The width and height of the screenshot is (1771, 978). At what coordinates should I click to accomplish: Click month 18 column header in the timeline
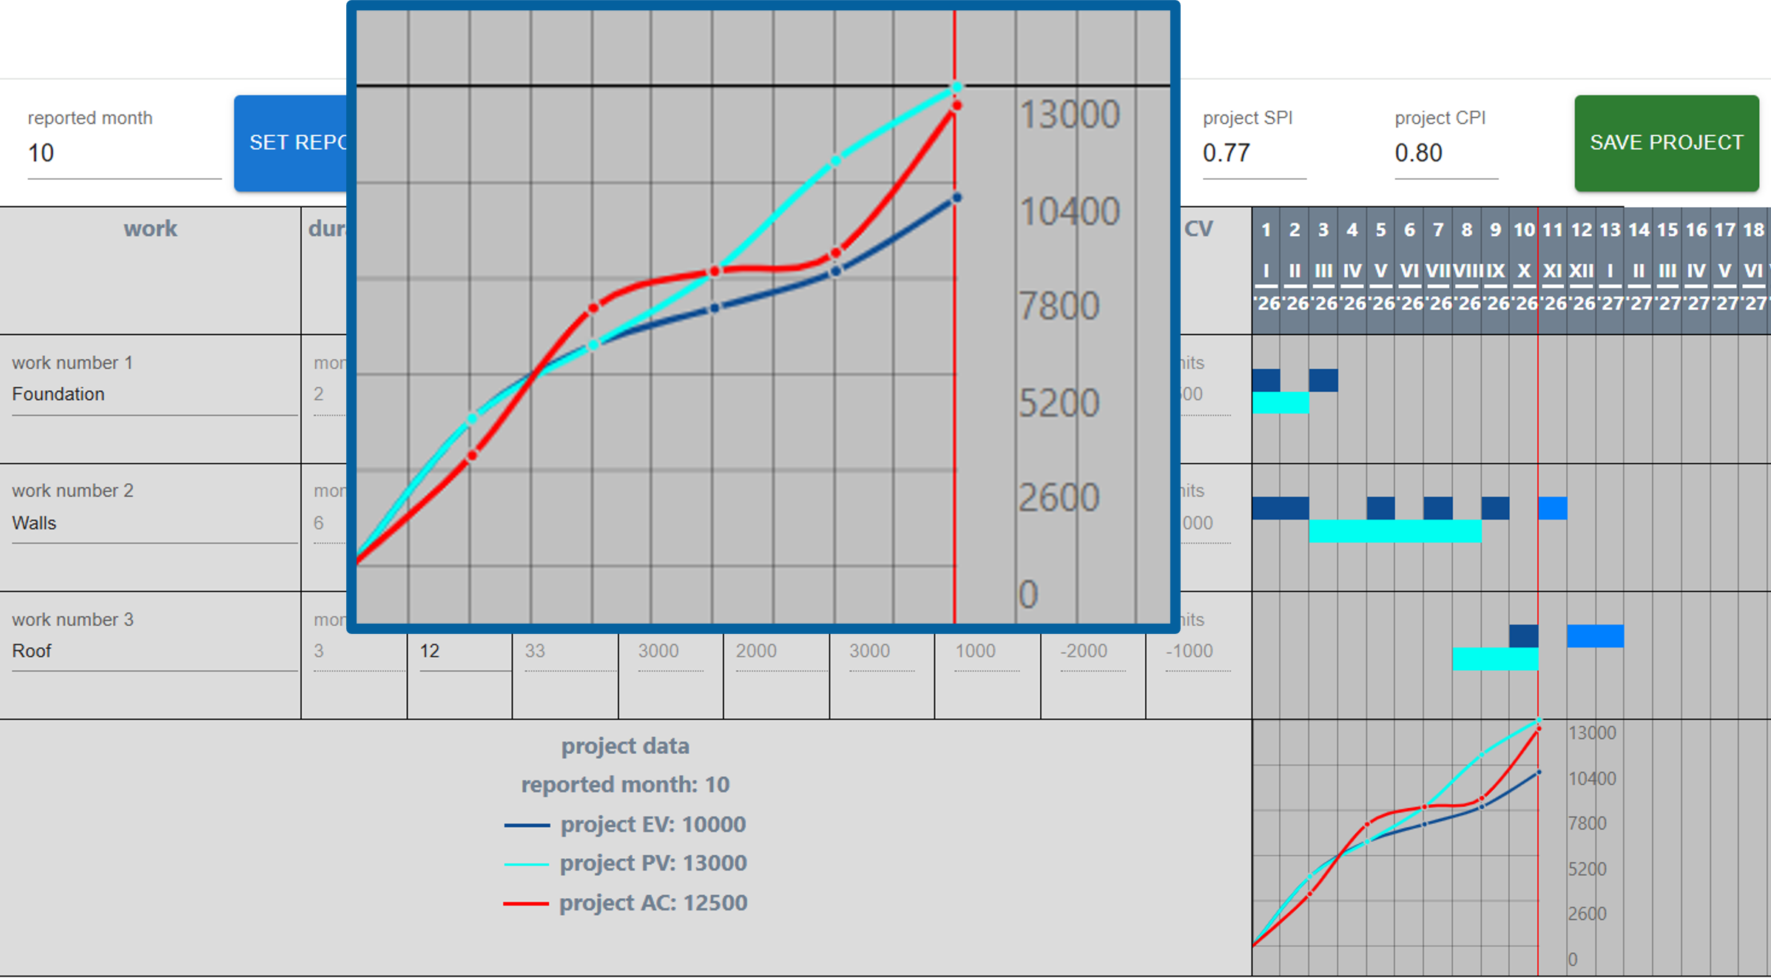coord(1753,230)
